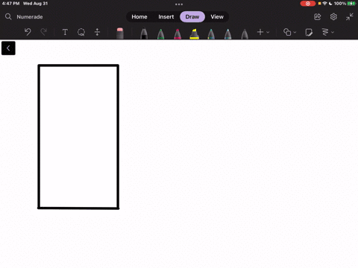Click the Share icon
Viewport: 358px width, 268px height.
coord(318,16)
